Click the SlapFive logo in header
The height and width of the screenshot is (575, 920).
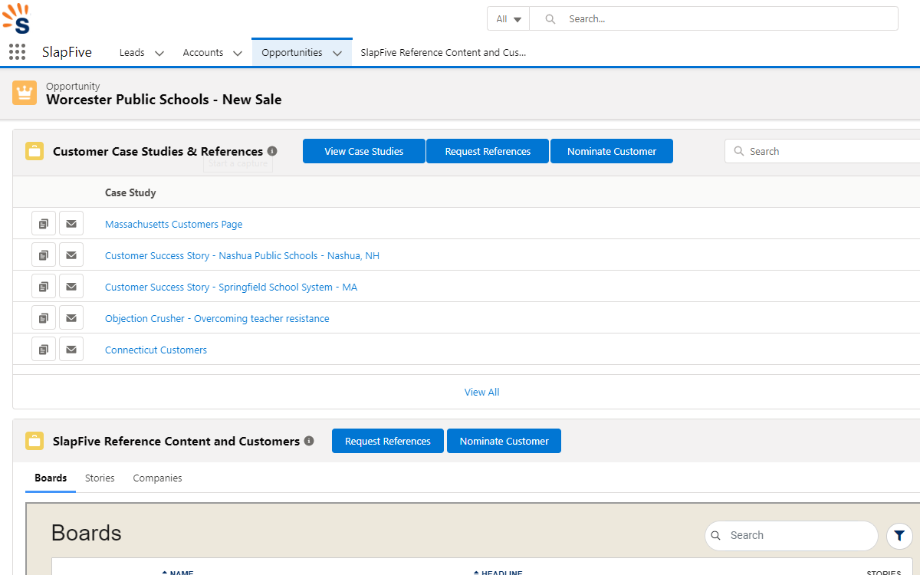(16, 18)
